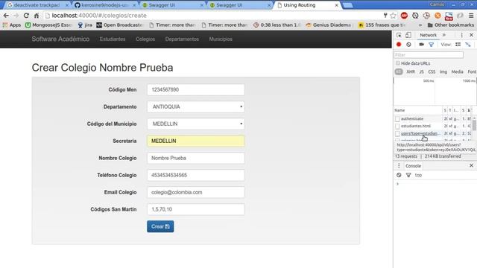Clear the network log

[408, 45]
